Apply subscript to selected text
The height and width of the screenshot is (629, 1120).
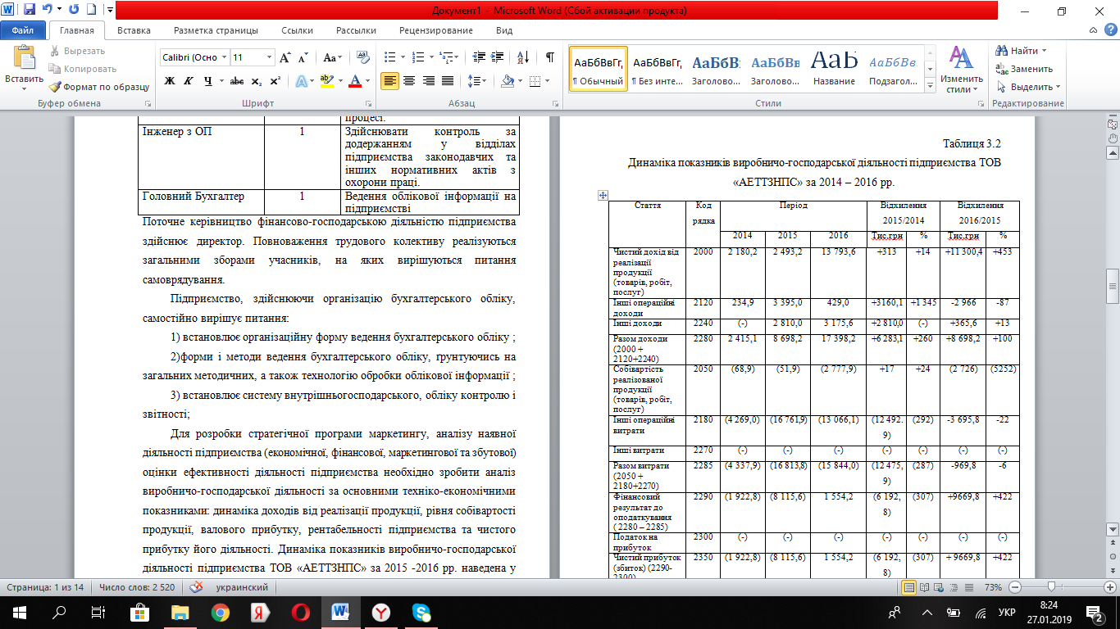tap(256, 79)
